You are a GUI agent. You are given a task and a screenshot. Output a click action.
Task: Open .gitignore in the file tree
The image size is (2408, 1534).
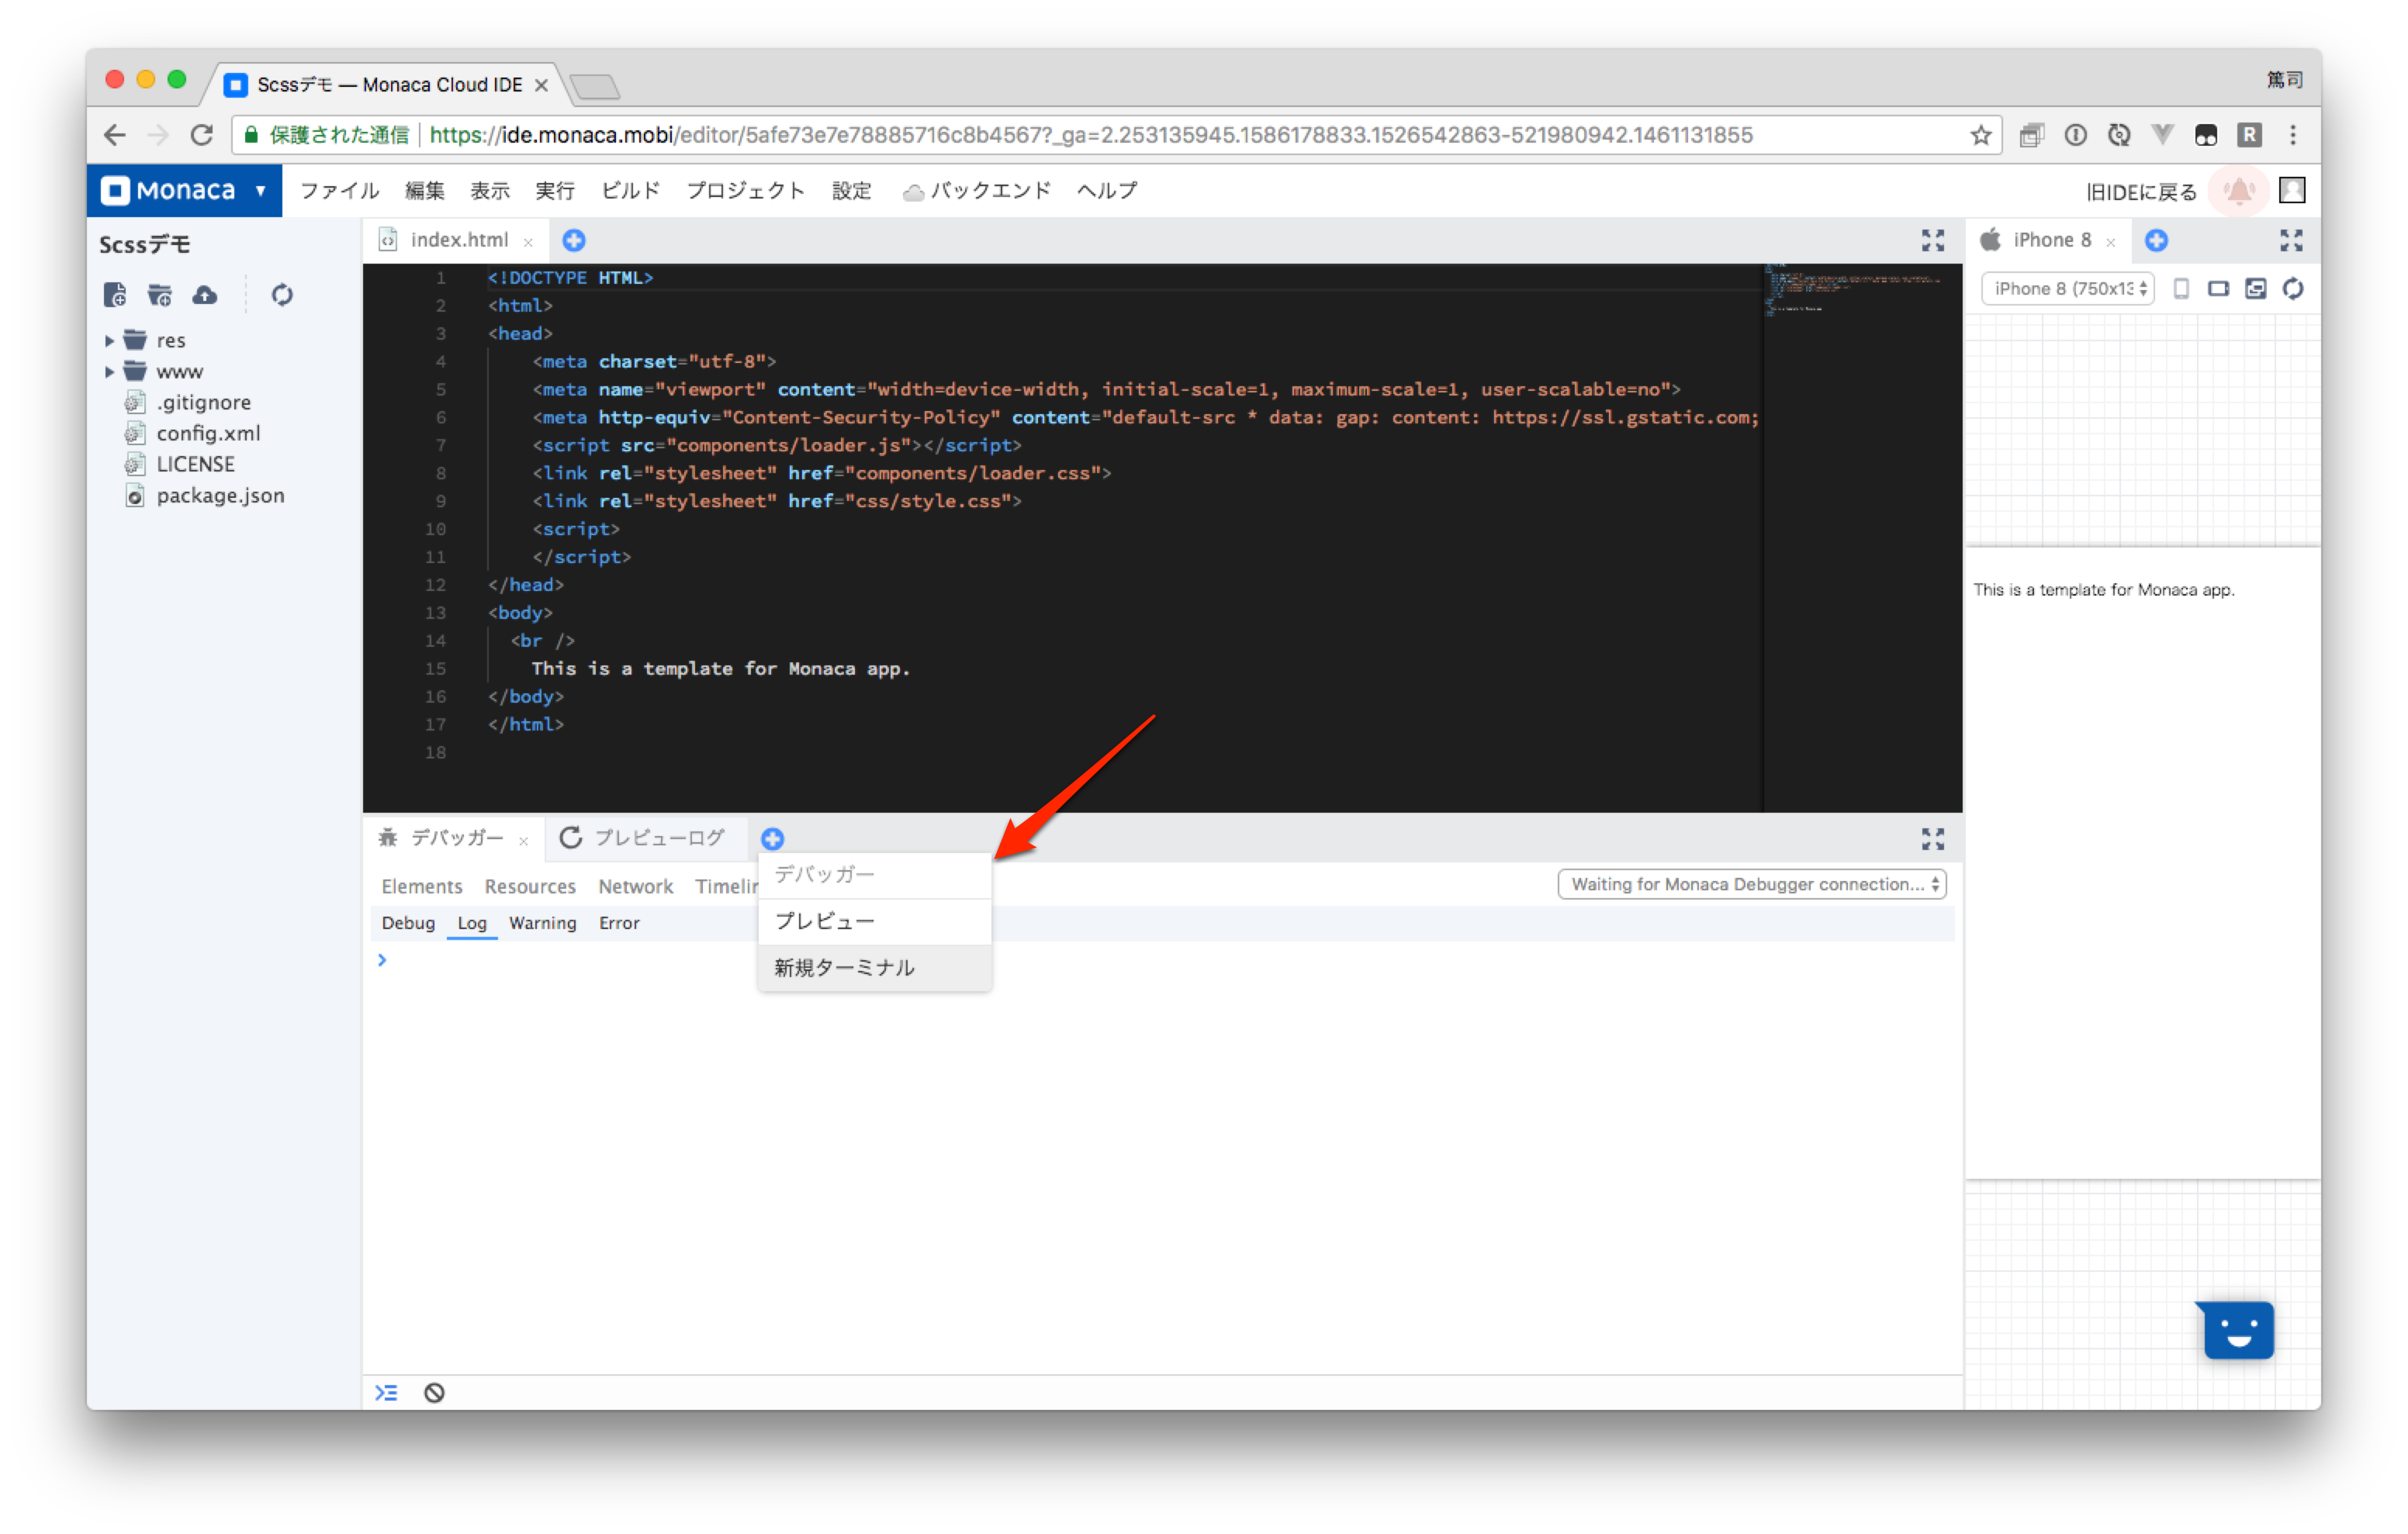(x=204, y=403)
